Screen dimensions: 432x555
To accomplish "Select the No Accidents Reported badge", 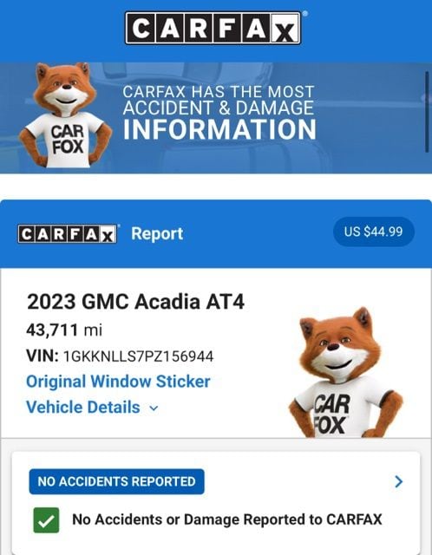I will (116, 481).
